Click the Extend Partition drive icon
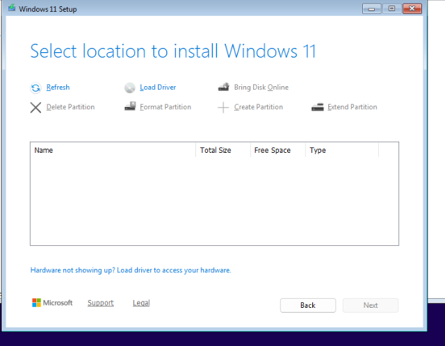 coord(317,107)
